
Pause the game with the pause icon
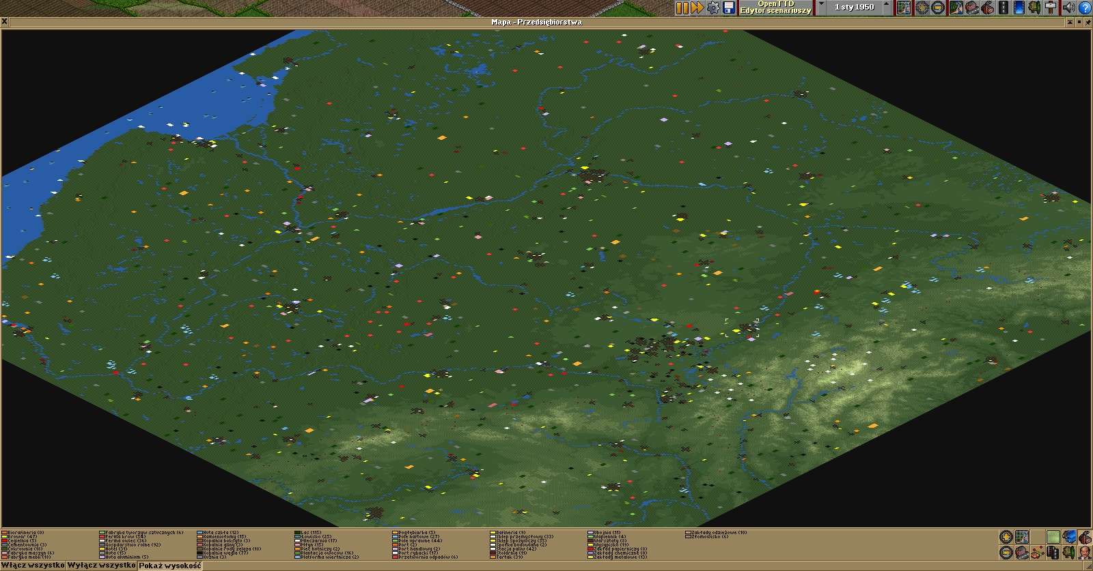tap(682, 8)
